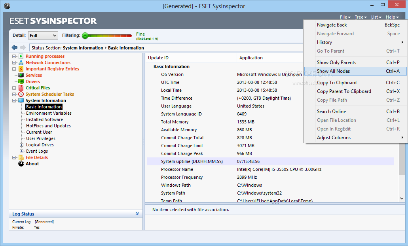Click the list scrollbar down arrow
Image resolution: width=408 pixels, height=246 pixels.
pyautogui.click(x=402, y=199)
